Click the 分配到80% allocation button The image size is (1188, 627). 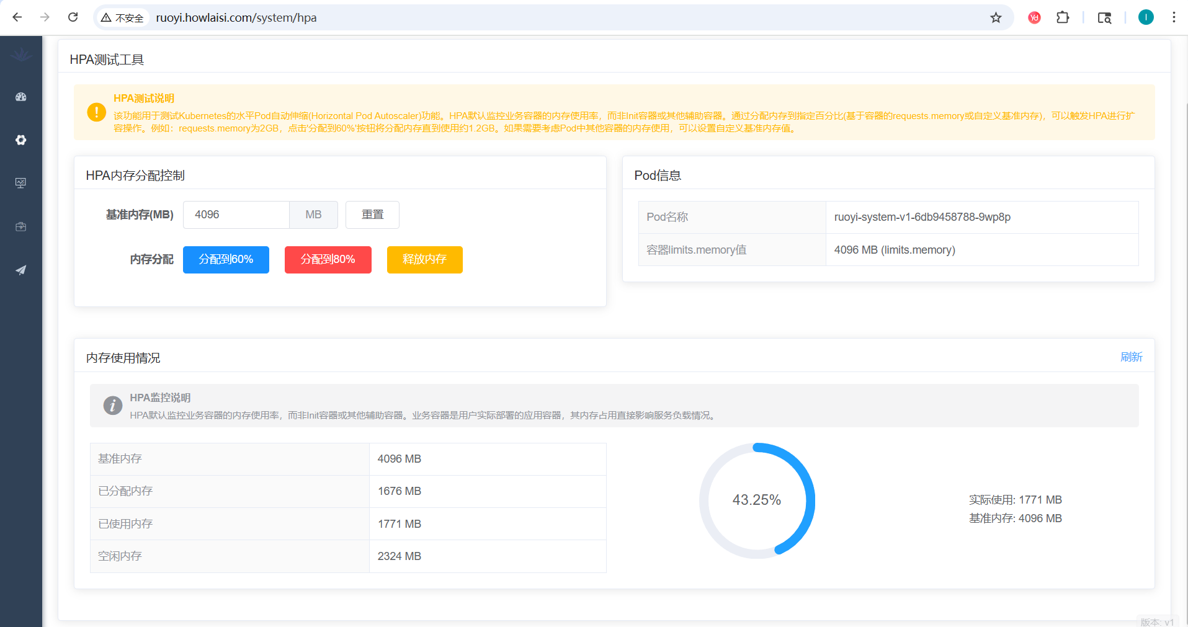(x=328, y=259)
